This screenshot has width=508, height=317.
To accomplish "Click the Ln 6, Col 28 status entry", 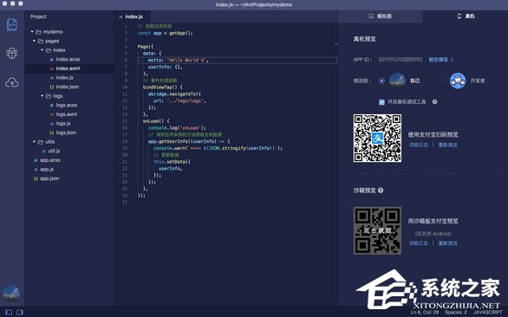I will (425, 313).
